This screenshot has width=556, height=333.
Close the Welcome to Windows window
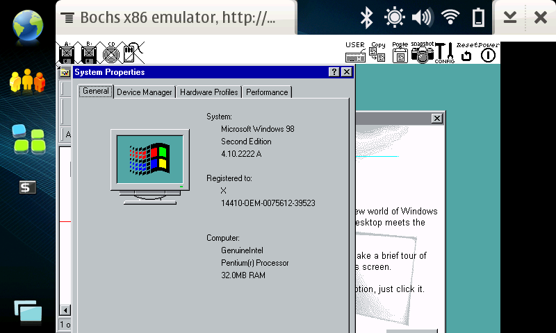coord(437,118)
